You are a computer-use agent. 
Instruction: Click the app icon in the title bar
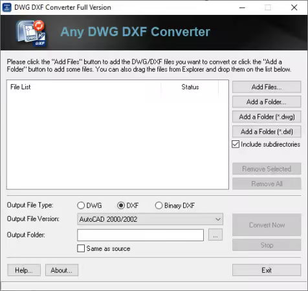[x=6, y=7]
